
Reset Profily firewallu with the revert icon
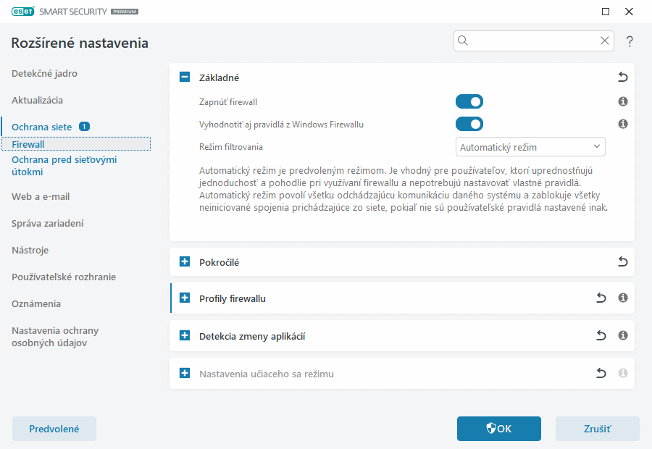[x=601, y=298]
